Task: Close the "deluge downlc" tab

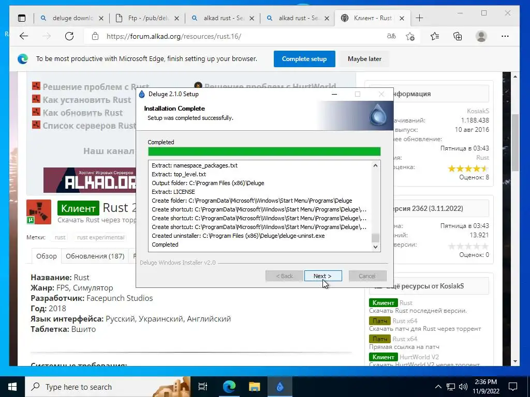Action: 101,18
